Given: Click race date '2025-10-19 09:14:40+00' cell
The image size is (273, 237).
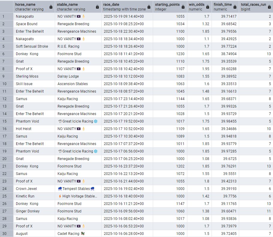Looking at the screenshot, I should coord(127,16).
